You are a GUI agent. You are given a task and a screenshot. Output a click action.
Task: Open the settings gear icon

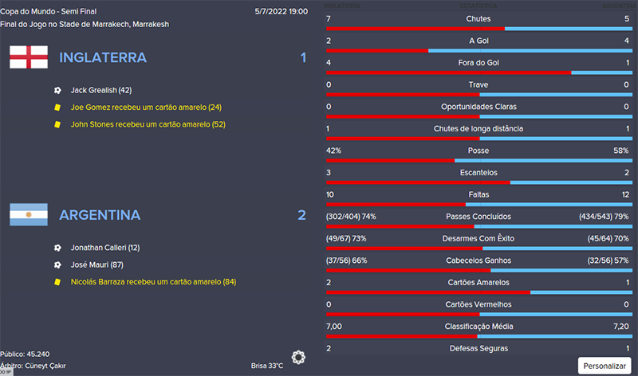(x=298, y=358)
